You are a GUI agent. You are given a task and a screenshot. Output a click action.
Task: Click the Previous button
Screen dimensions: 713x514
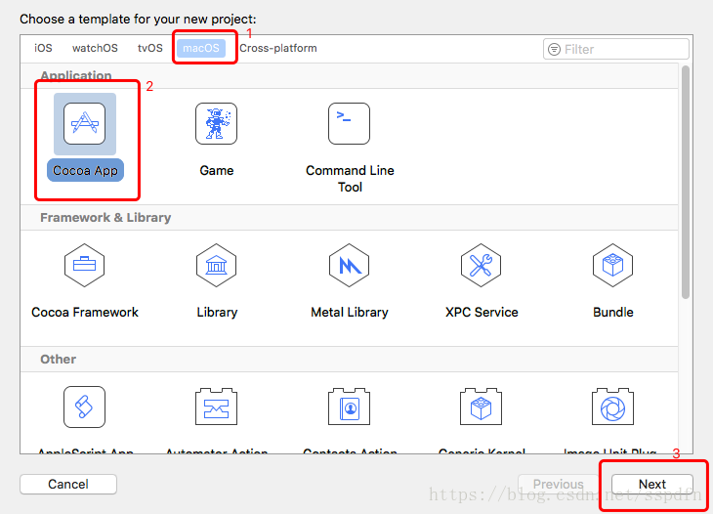click(559, 484)
